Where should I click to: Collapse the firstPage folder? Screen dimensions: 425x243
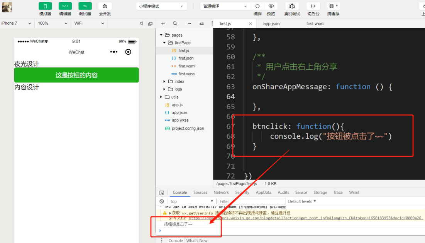click(x=164, y=43)
